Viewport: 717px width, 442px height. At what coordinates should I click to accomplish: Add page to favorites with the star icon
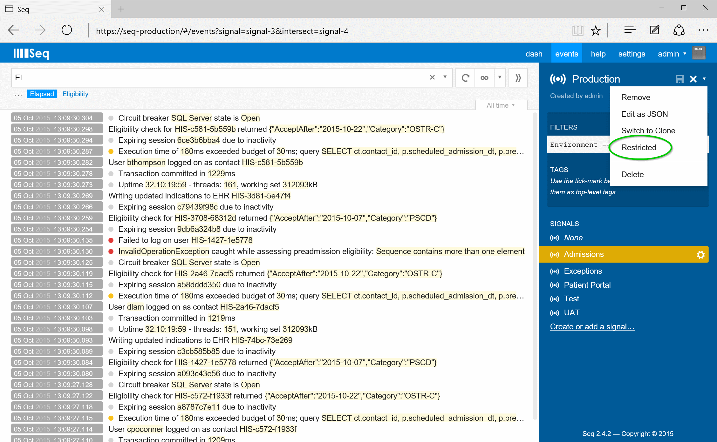[596, 30]
